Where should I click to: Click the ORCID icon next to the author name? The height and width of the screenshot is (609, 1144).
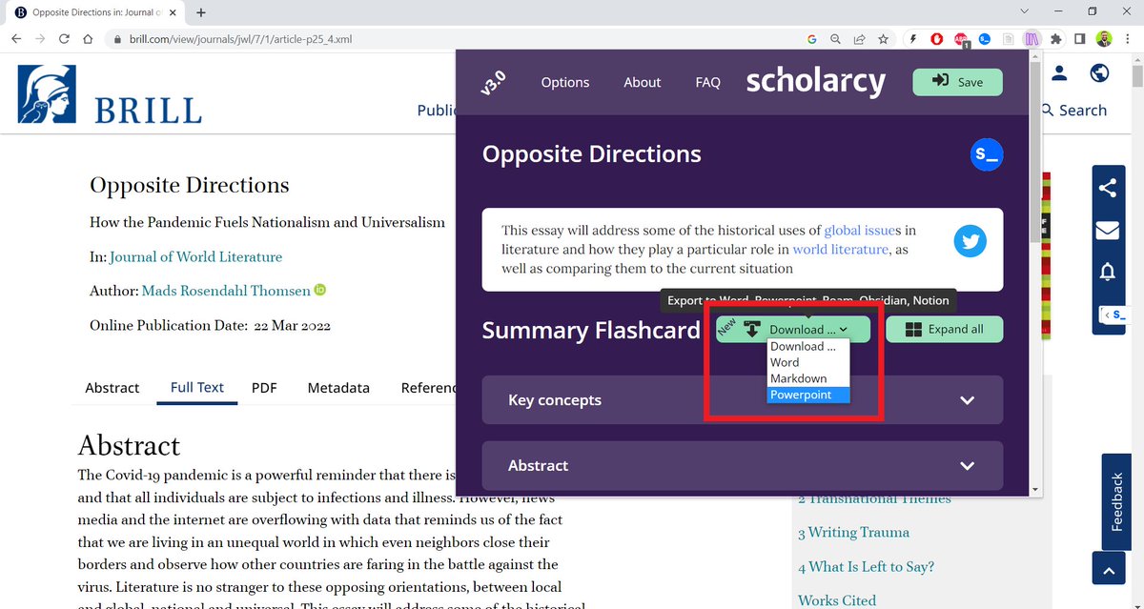point(320,290)
